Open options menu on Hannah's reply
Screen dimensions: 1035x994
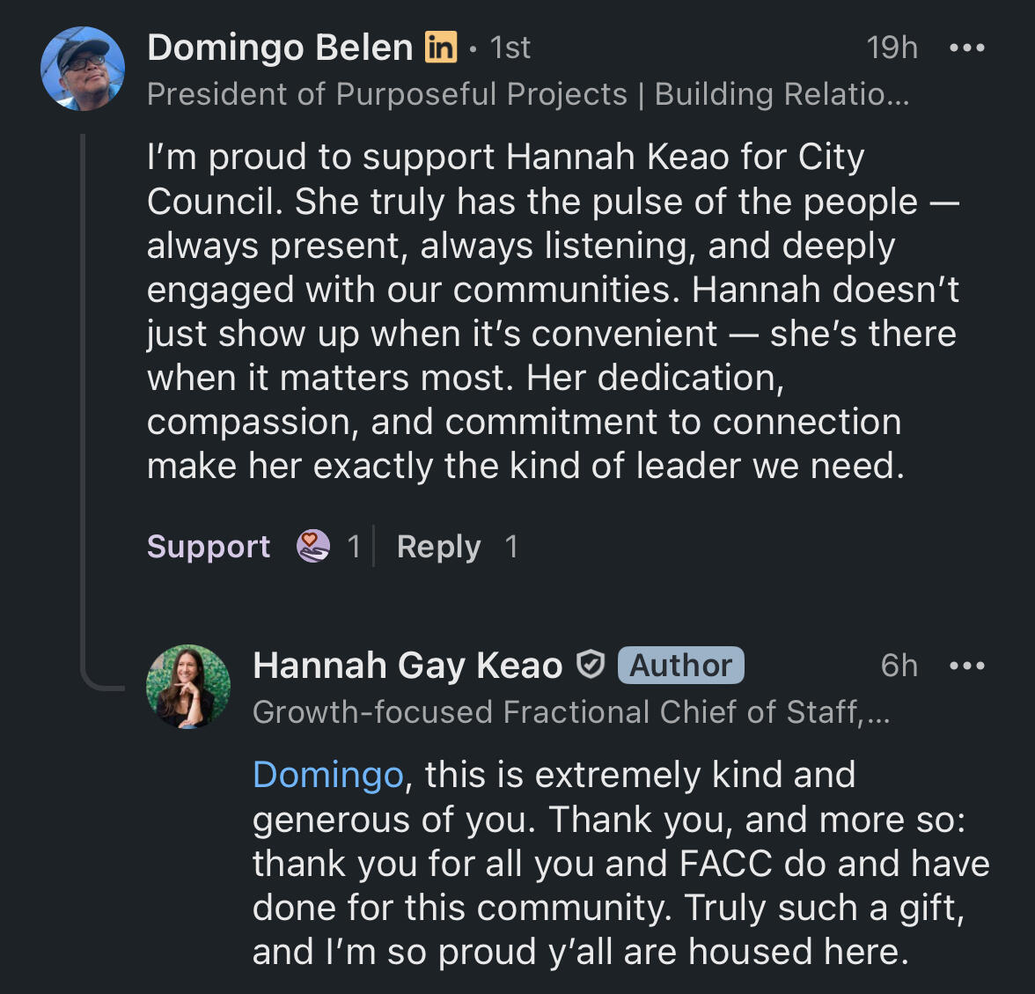(967, 666)
